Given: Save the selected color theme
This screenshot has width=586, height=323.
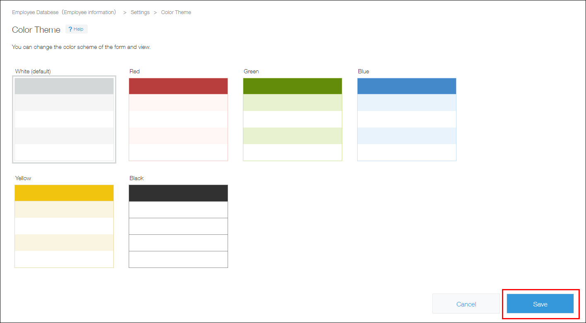Looking at the screenshot, I should (x=540, y=304).
